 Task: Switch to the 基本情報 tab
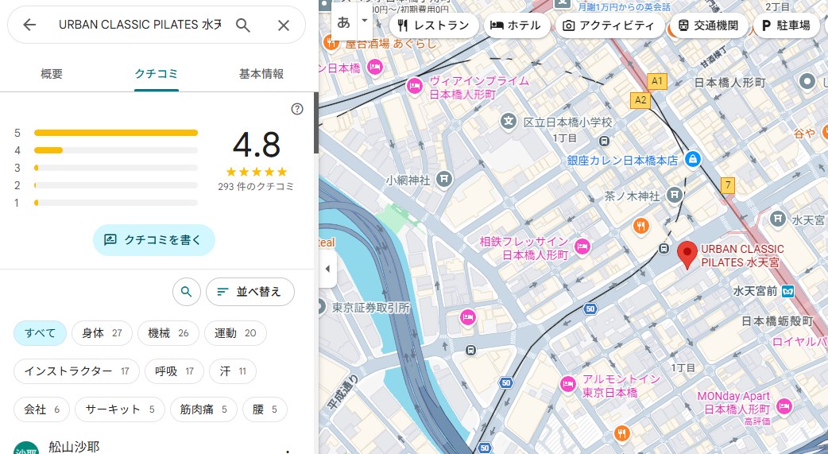(261, 74)
